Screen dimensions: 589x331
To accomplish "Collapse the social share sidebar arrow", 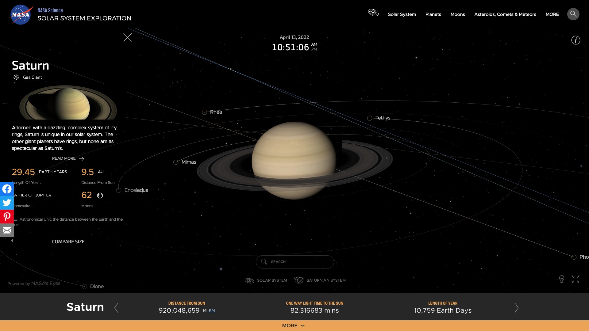I will [12, 241].
